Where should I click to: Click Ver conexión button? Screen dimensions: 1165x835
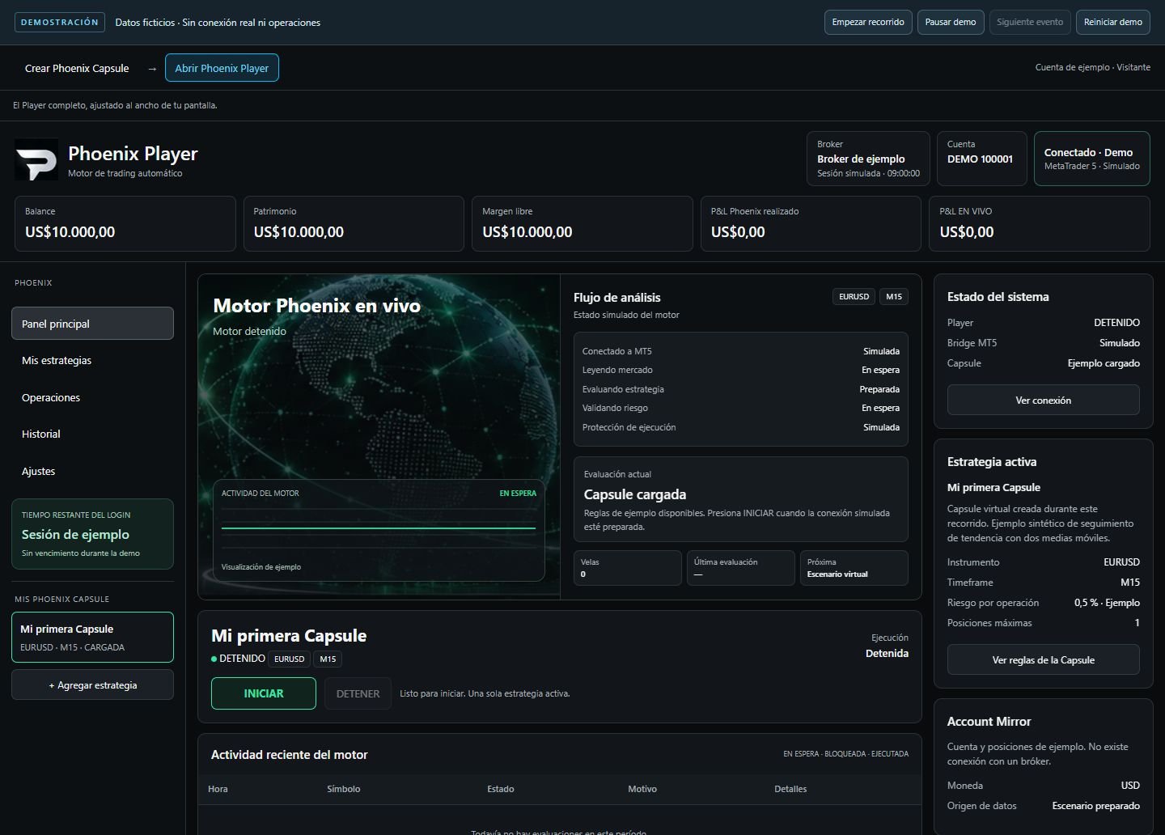click(x=1043, y=400)
